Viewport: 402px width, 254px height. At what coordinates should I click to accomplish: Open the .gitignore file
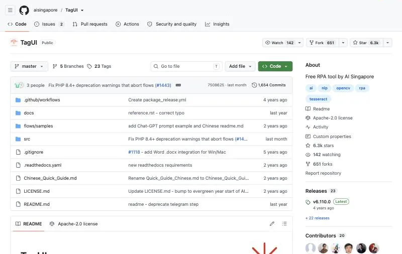coord(33,152)
